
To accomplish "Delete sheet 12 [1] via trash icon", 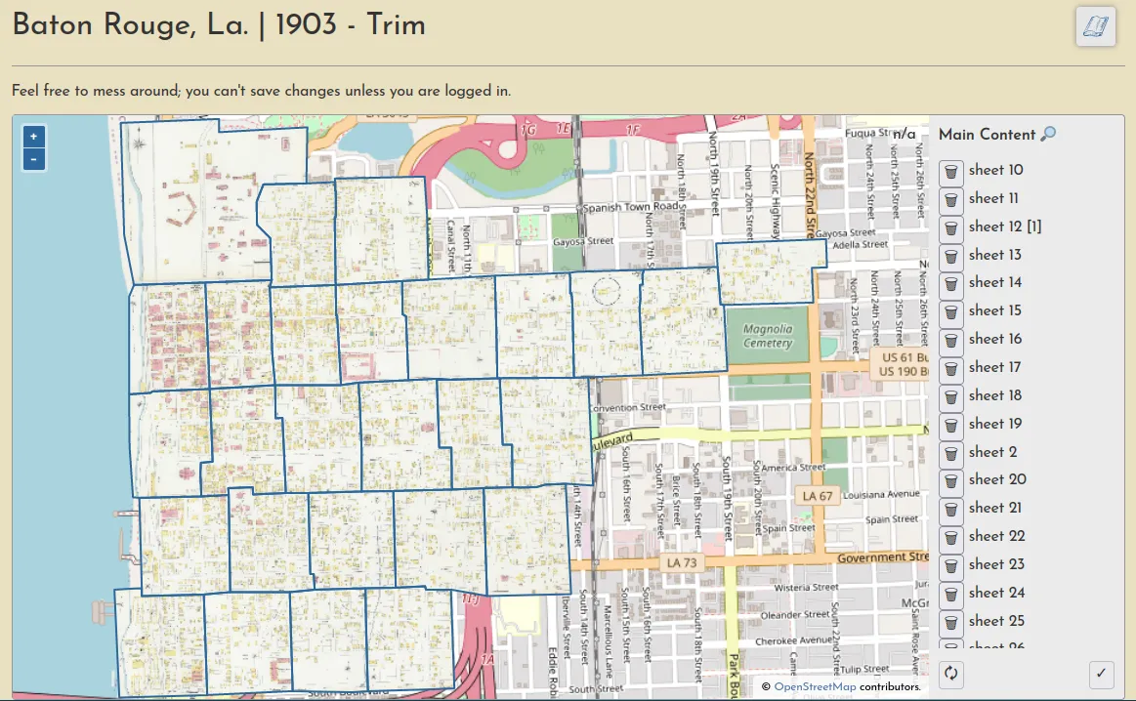I will point(950,228).
